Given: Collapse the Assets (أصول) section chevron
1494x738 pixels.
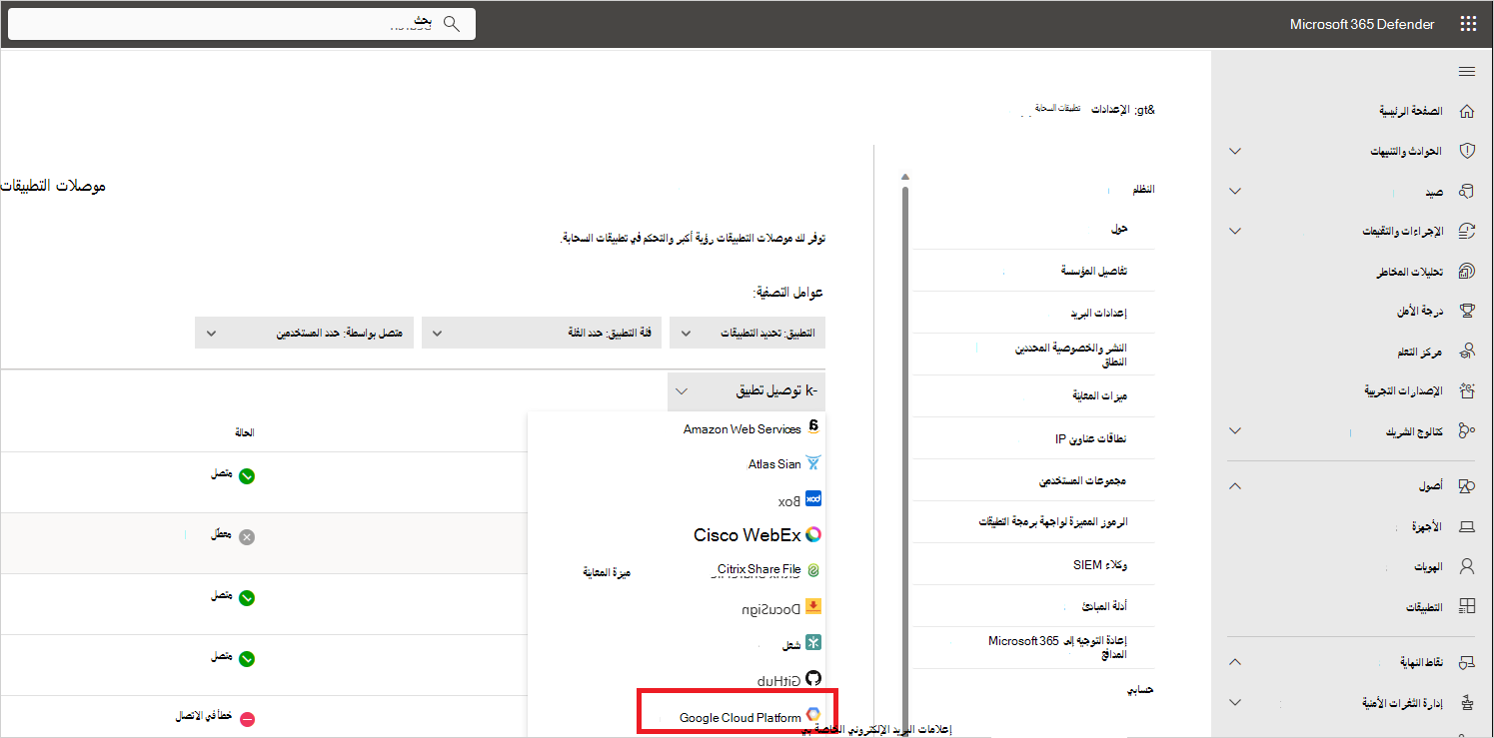Looking at the screenshot, I should point(1235,486).
